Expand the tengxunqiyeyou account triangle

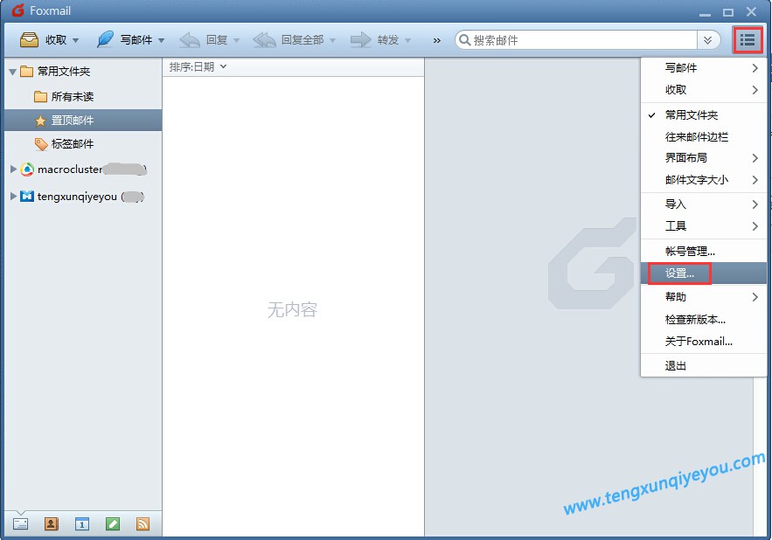(13, 196)
